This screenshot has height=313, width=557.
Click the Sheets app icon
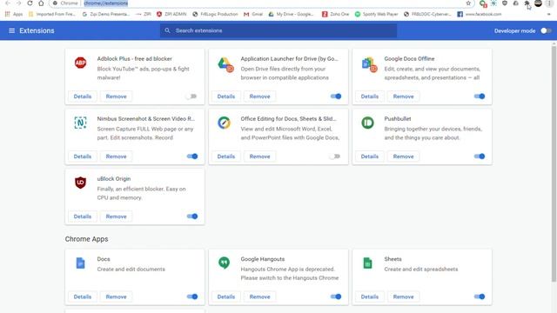click(367, 263)
